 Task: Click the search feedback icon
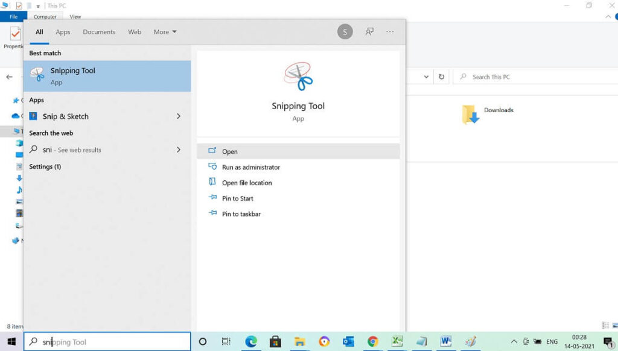369,31
